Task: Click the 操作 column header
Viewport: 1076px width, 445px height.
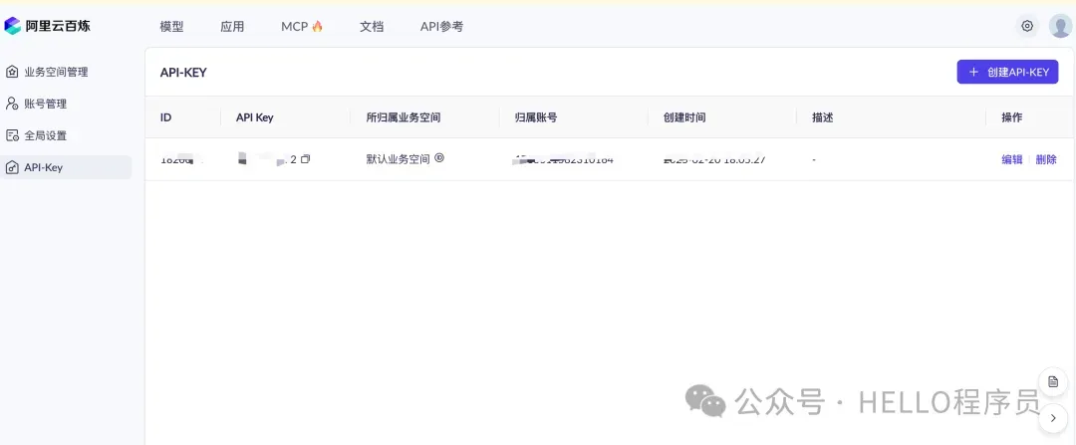Action: point(1011,117)
